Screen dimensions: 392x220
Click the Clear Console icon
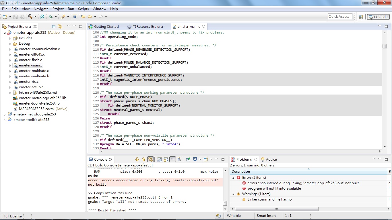179,160
